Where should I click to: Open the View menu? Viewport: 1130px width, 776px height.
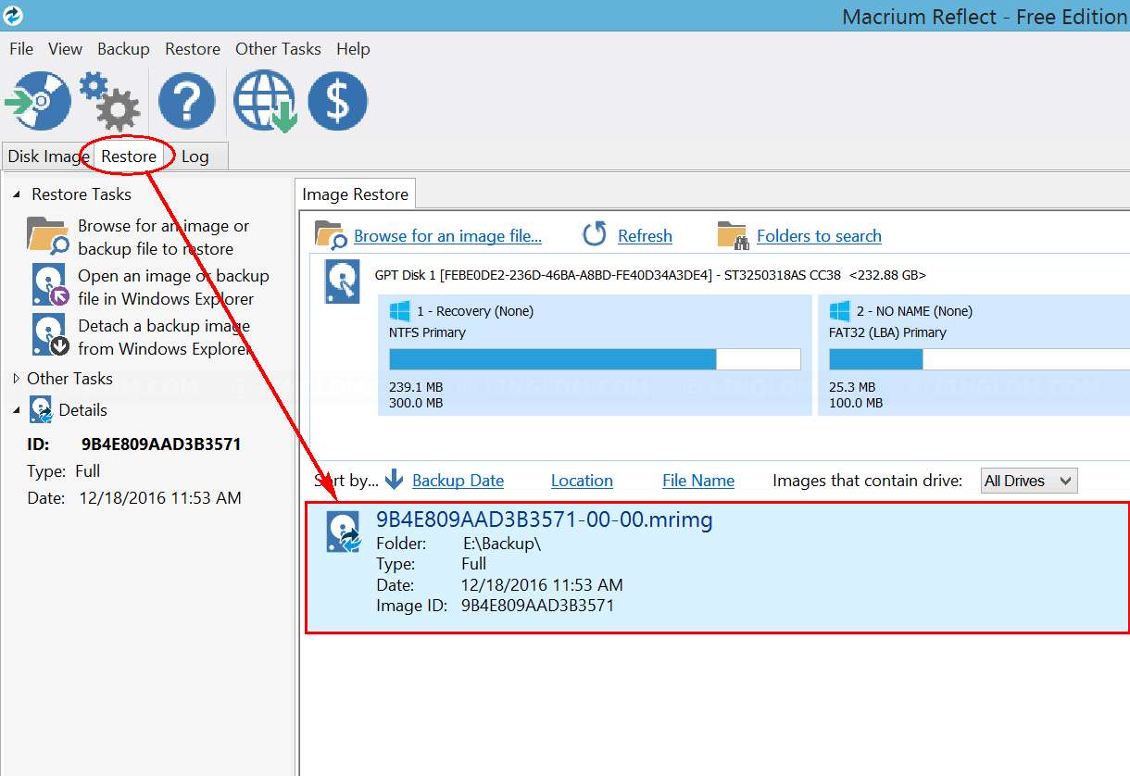pos(66,49)
